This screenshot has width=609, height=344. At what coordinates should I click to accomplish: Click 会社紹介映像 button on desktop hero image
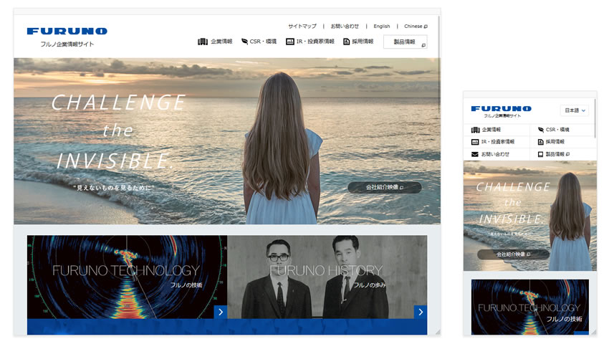(x=385, y=187)
